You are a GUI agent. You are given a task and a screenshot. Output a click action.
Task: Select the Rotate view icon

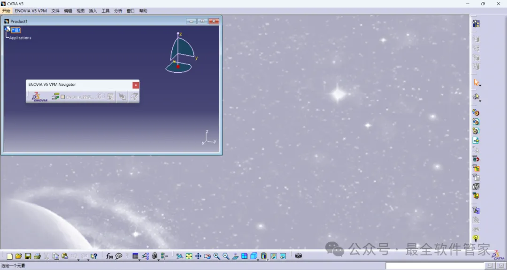coord(207,256)
